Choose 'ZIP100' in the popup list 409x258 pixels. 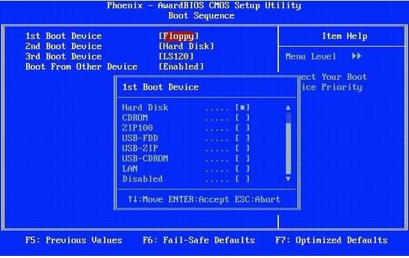[x=138, y=128]
